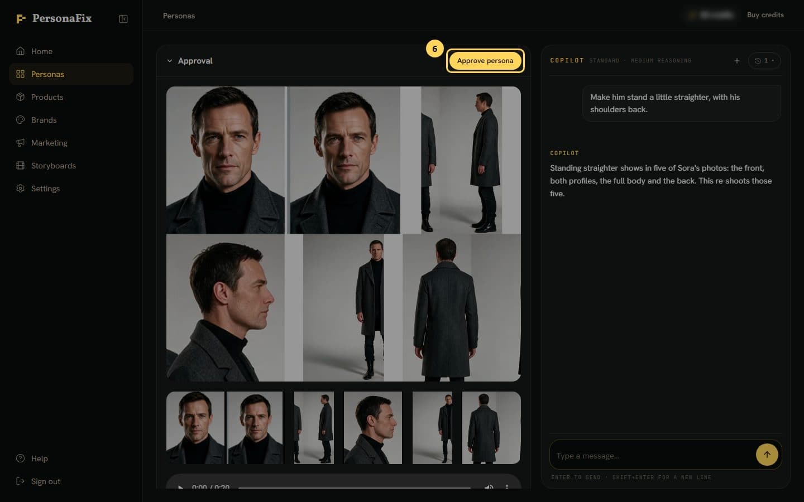Open the Marketing section

click(x=71, y=143)
